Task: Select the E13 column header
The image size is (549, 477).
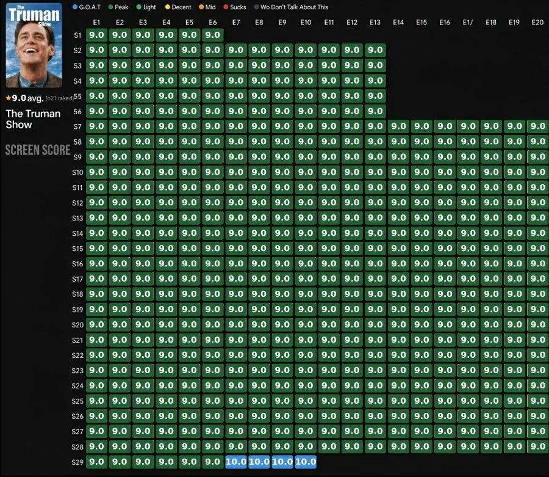Action: click(x=375, y=23)
